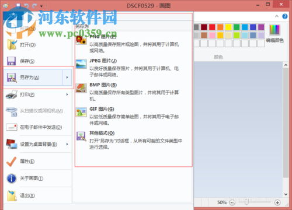Pick the green color swatch
292x210 pixels.
(237, 27)
